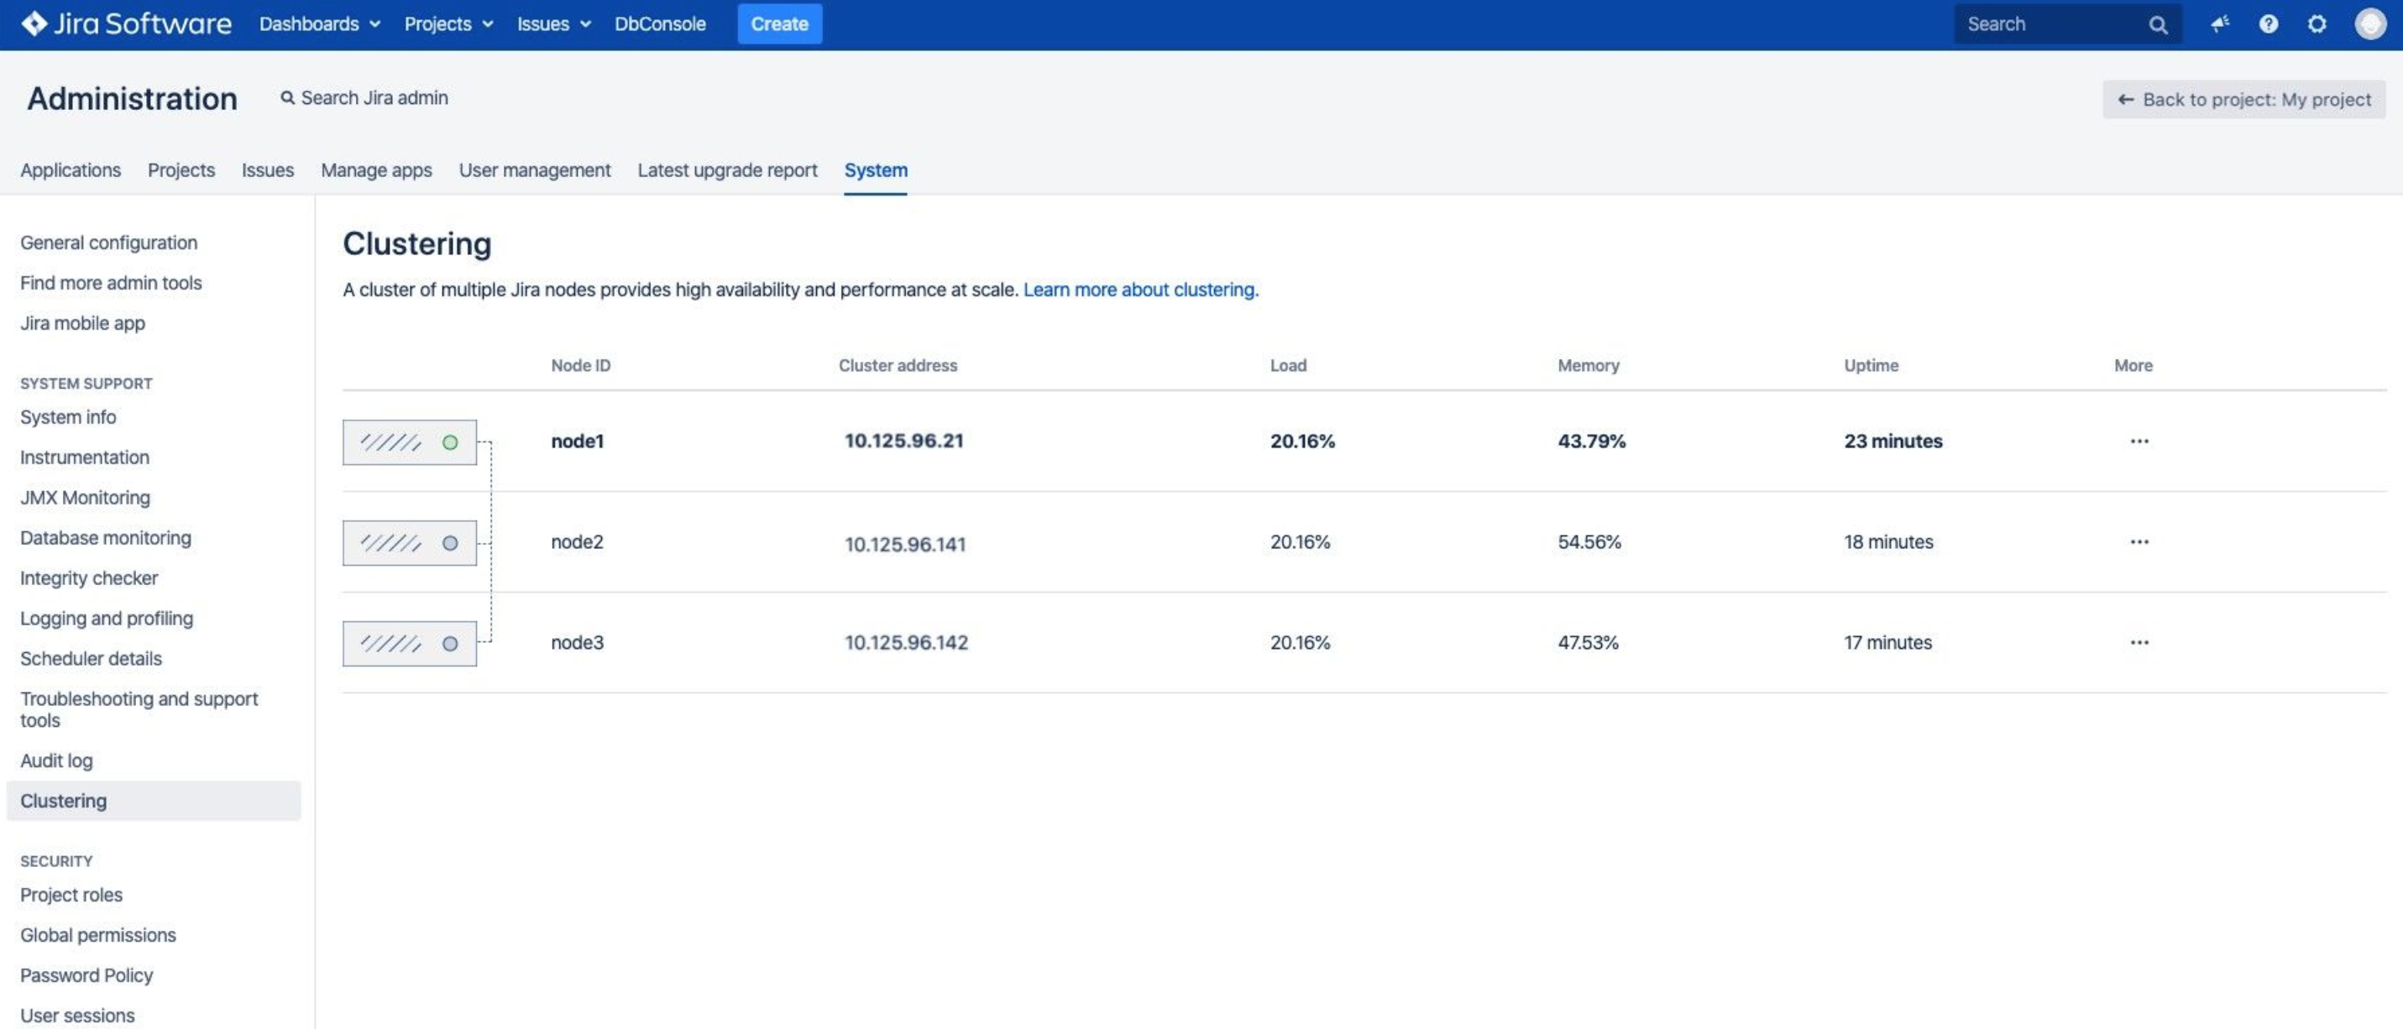
Task: Click memory value 43.79%
Action: [1591, 441]
